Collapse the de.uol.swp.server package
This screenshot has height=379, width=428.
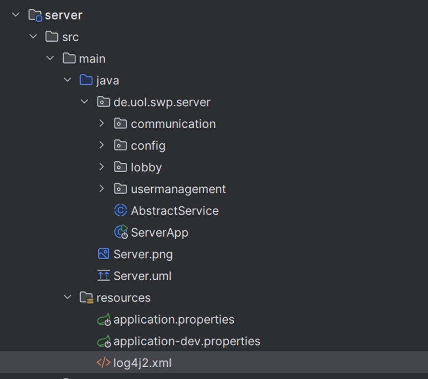[85, 102]
